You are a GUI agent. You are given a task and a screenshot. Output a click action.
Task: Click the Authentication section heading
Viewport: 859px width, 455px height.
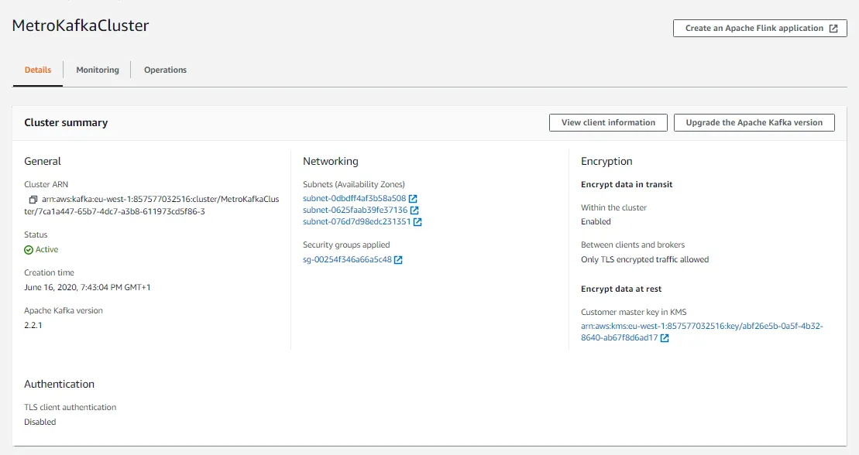[59, 385]
